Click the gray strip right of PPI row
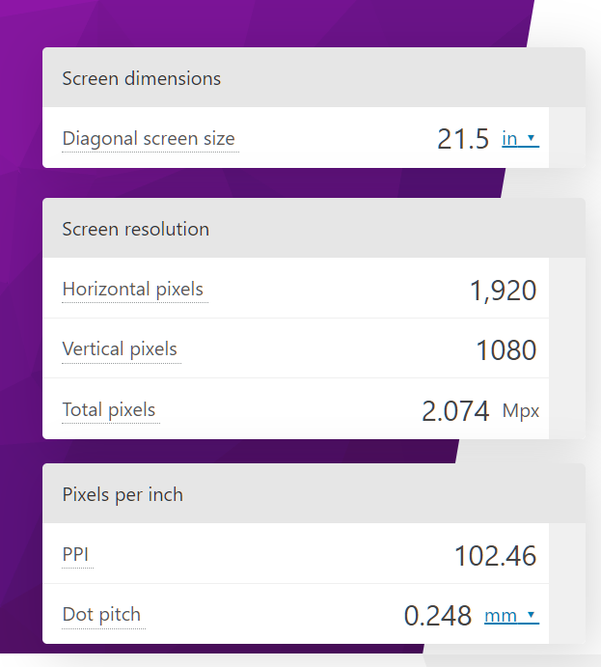The width and height of the screenshot is (601, 667). point(566,556)
